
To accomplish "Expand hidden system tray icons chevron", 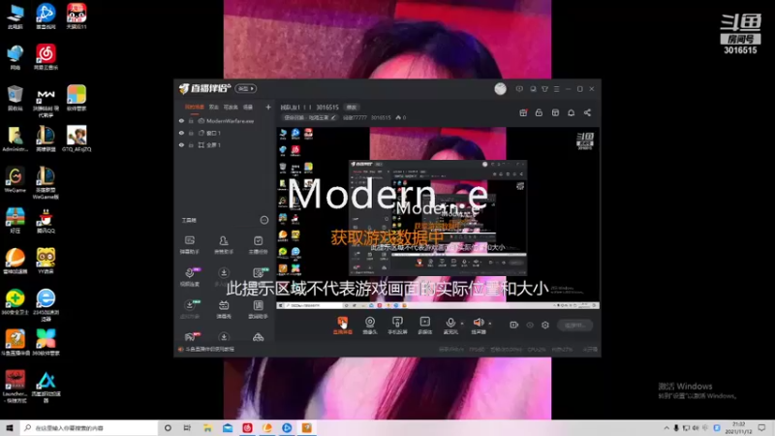I will pyautogui.click(x=666, y=427).
